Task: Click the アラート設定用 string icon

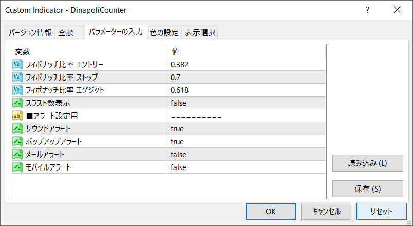Action: click(17, 116)
